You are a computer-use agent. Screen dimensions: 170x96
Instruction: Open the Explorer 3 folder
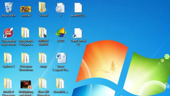coord(8,58)
